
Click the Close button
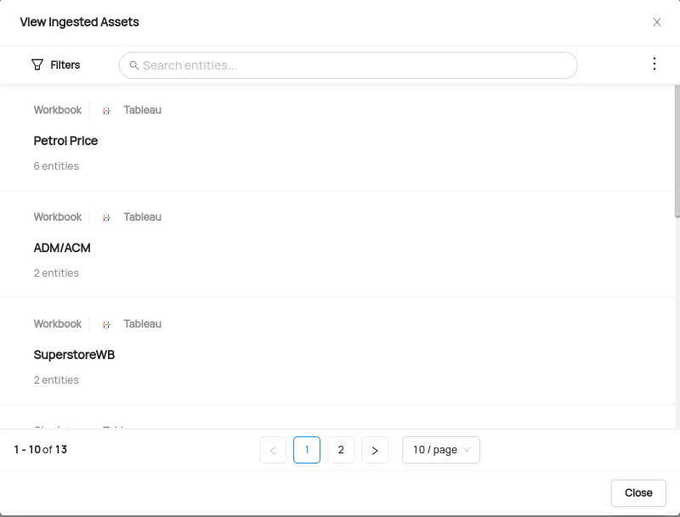point(638,492)
